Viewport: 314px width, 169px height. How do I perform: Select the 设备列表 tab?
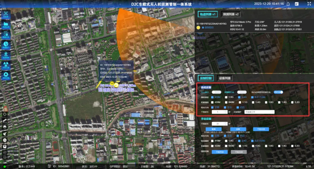(225, 78)
